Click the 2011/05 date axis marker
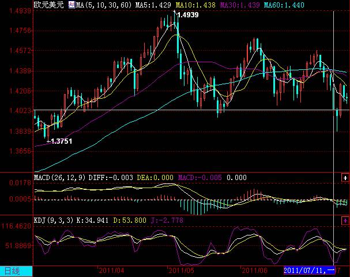 182,271
